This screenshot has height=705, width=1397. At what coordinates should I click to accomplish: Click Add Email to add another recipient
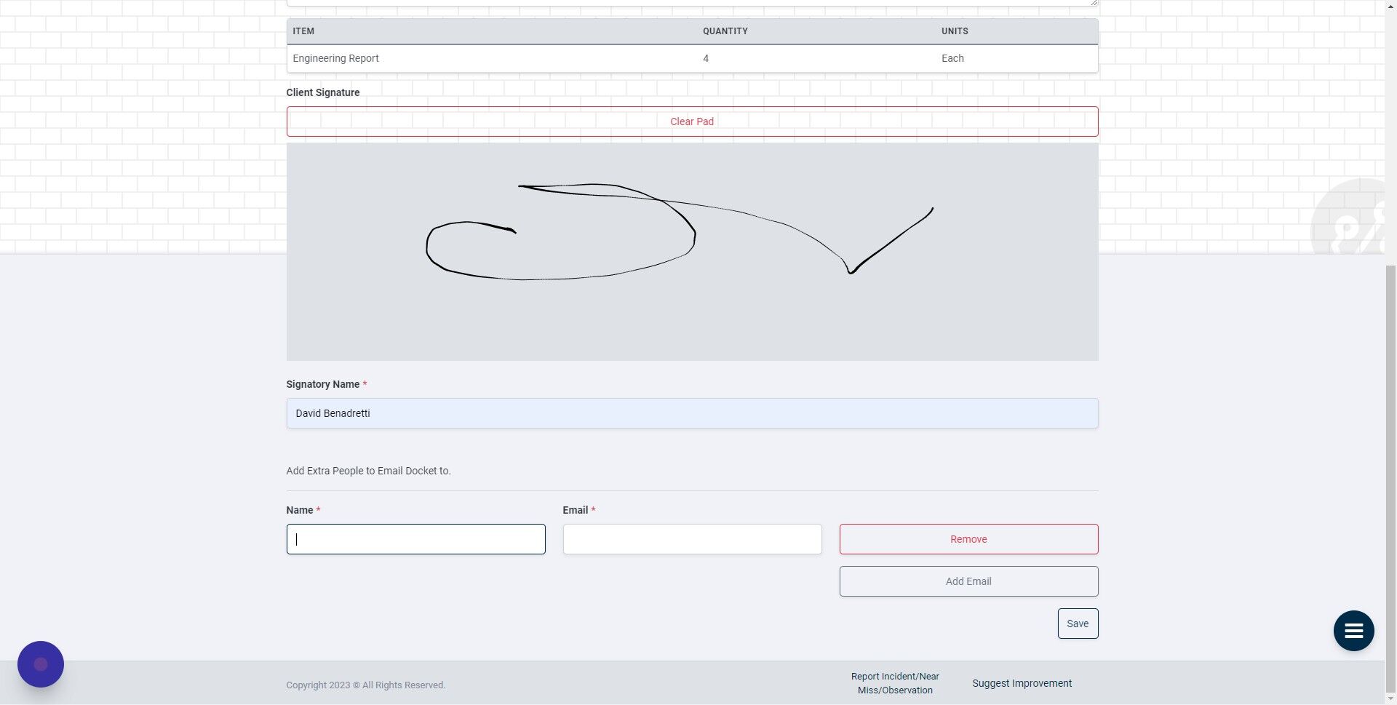pos(968,581)
